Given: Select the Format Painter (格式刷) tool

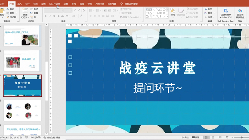Looking at the screenshot, I should (x=11, y=17).
